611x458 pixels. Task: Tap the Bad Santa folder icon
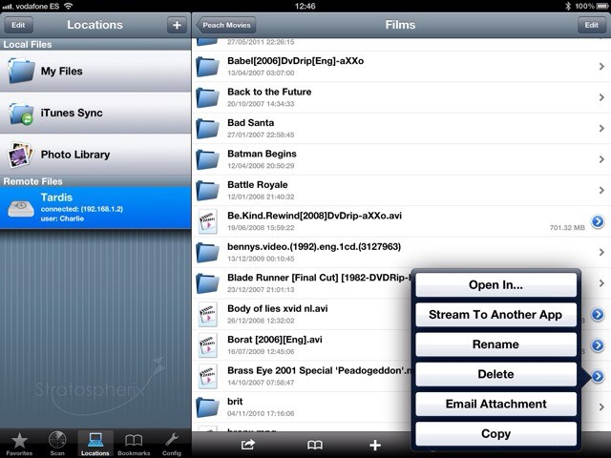pyautogui.click(x=207, y=129)
